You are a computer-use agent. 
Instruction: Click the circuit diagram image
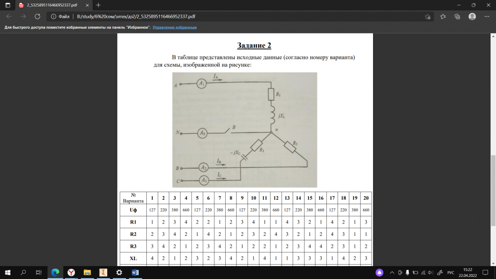click(245, 130)
